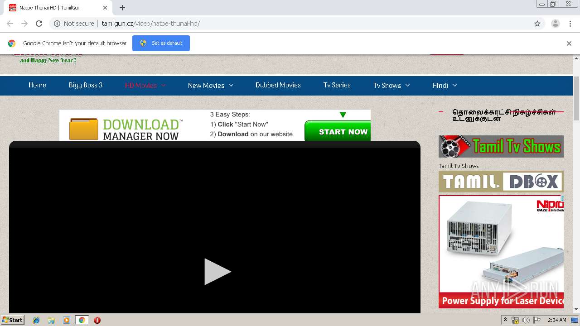Reload the page with the refresh icon
Screen dimensions: 580x326
tap(39, 24)
